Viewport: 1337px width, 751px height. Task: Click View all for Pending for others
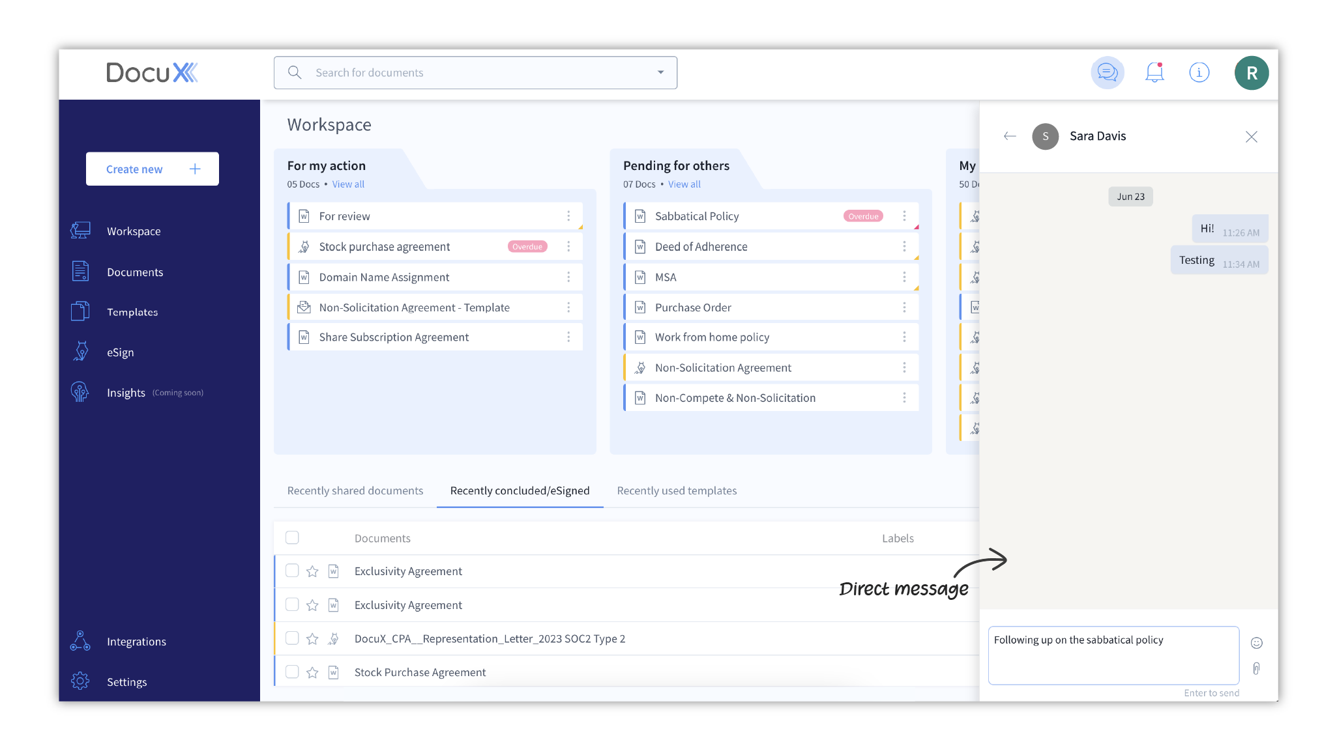tap(683, 184)
